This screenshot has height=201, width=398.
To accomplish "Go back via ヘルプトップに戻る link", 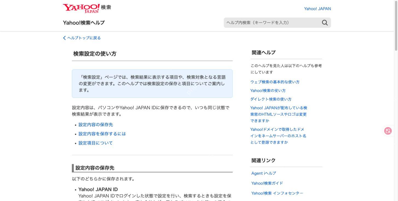I will [x=84, y=38].
